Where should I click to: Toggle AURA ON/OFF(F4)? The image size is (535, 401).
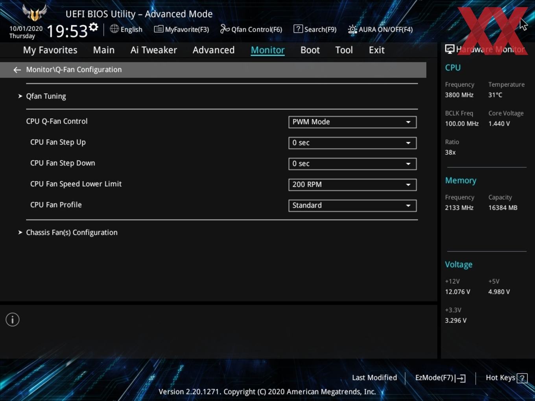click(x=380, y=29)
